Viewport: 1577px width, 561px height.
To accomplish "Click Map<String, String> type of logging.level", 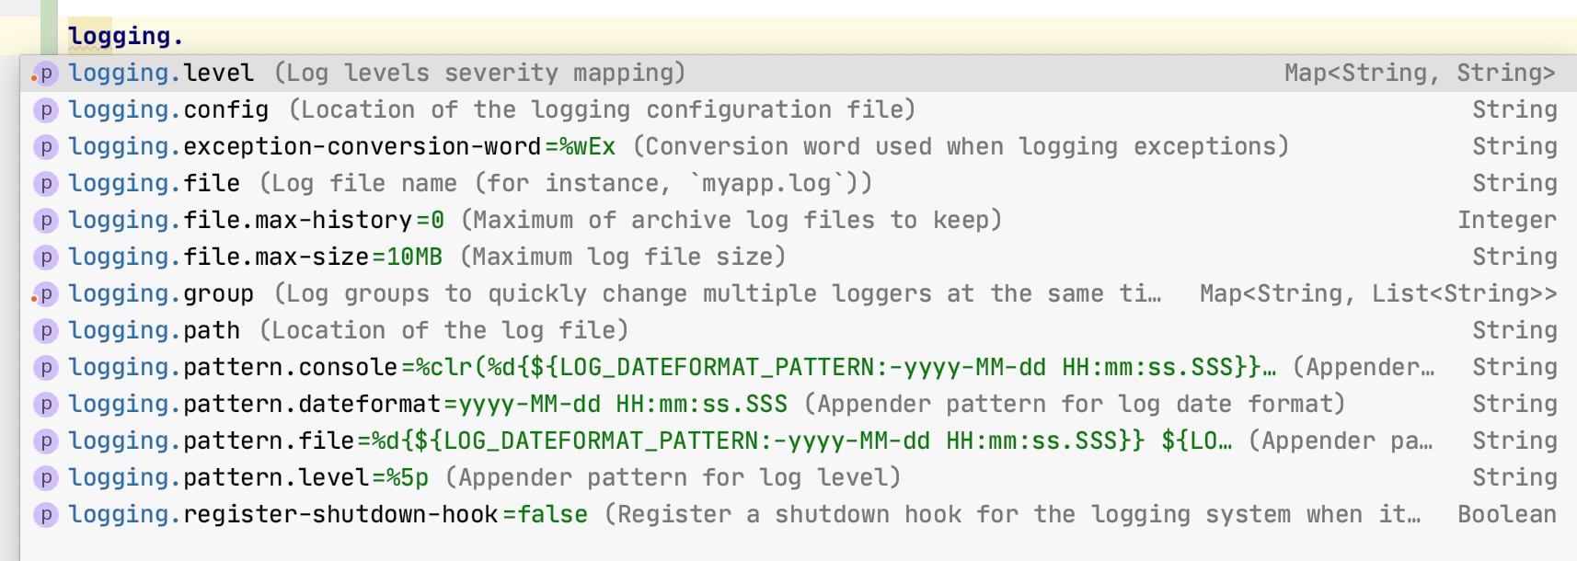I will pyautogui.click(x=1420, y=73).
